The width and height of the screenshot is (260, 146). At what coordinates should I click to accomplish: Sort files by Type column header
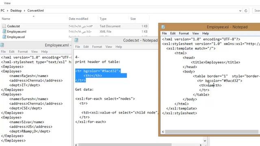click(103, 19)
